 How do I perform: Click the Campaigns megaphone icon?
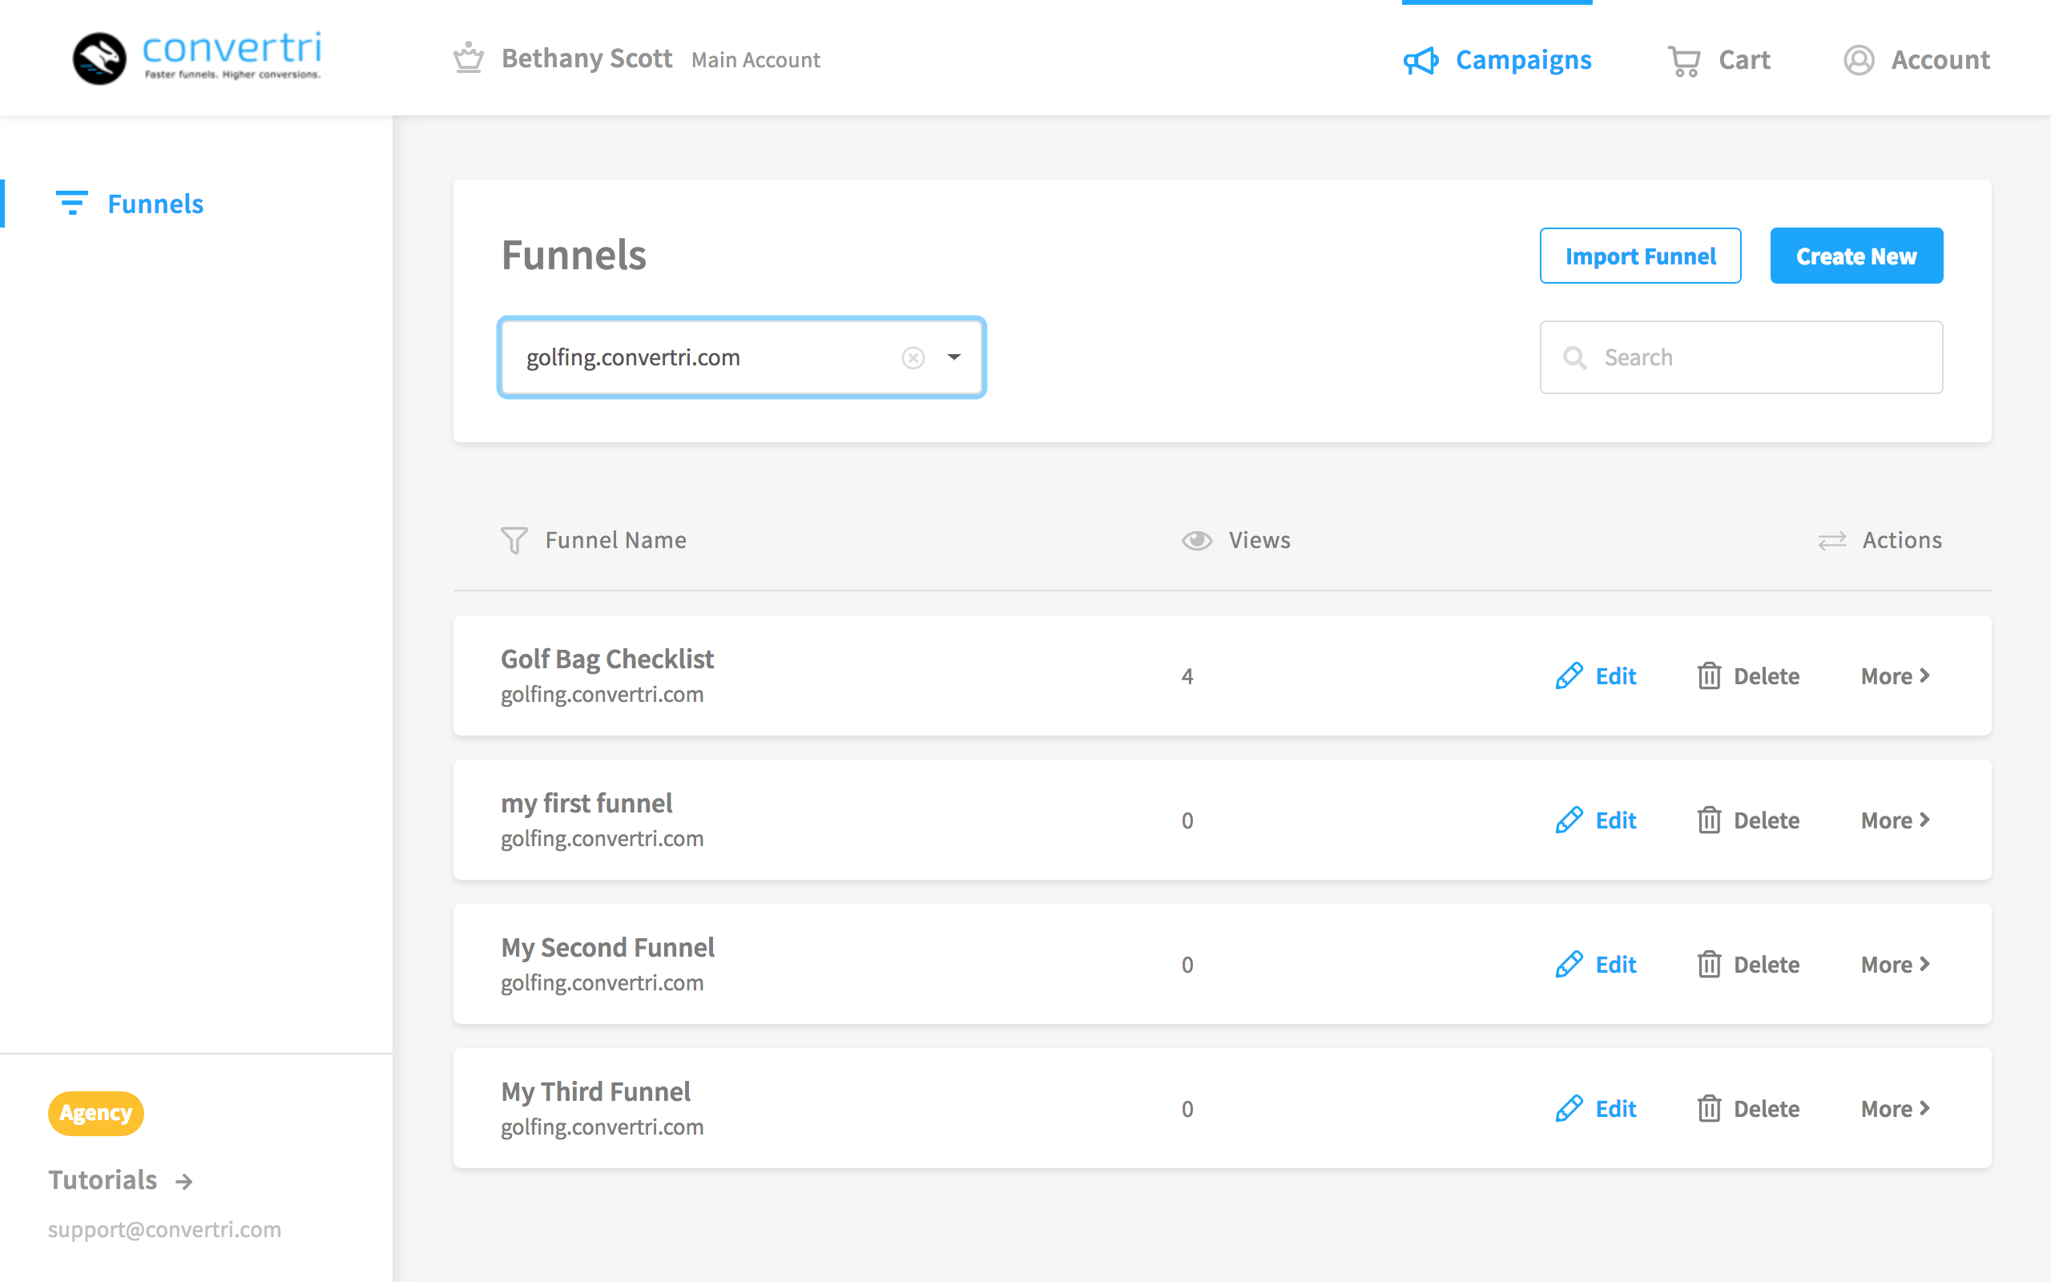tap(1420, 60)
